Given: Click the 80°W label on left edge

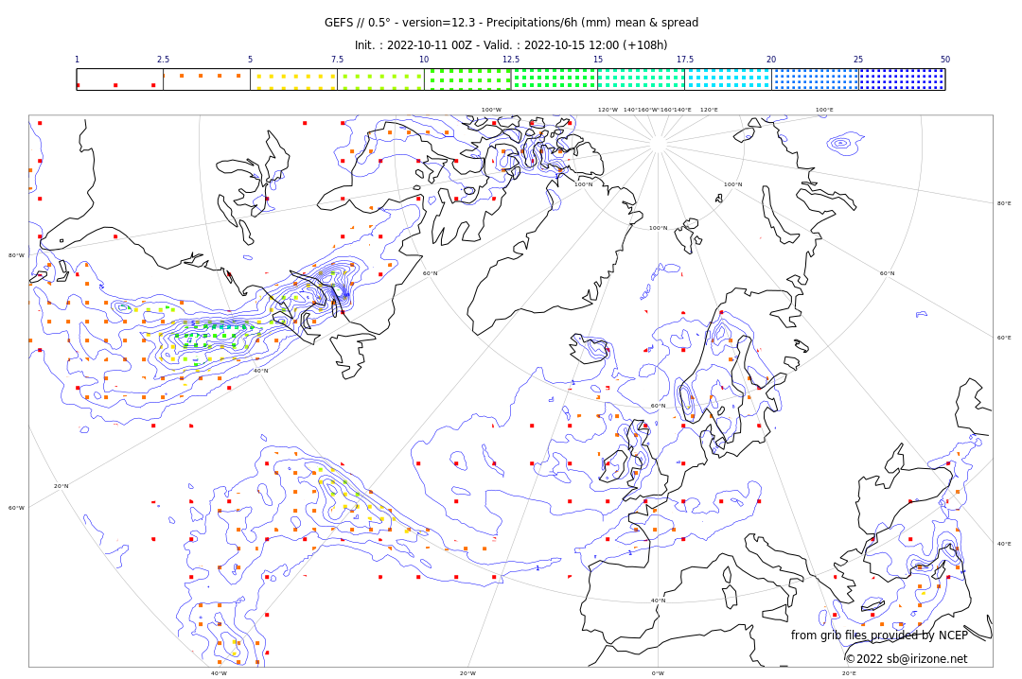Looking at the screenshot, I should coord(16,255).
